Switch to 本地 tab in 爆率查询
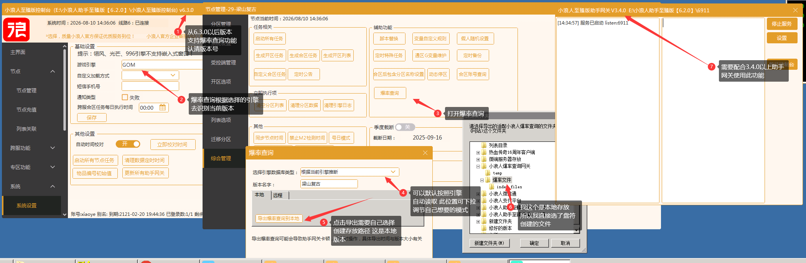 click(260, 195)
